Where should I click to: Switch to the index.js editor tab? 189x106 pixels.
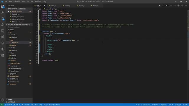click(53, 6)
